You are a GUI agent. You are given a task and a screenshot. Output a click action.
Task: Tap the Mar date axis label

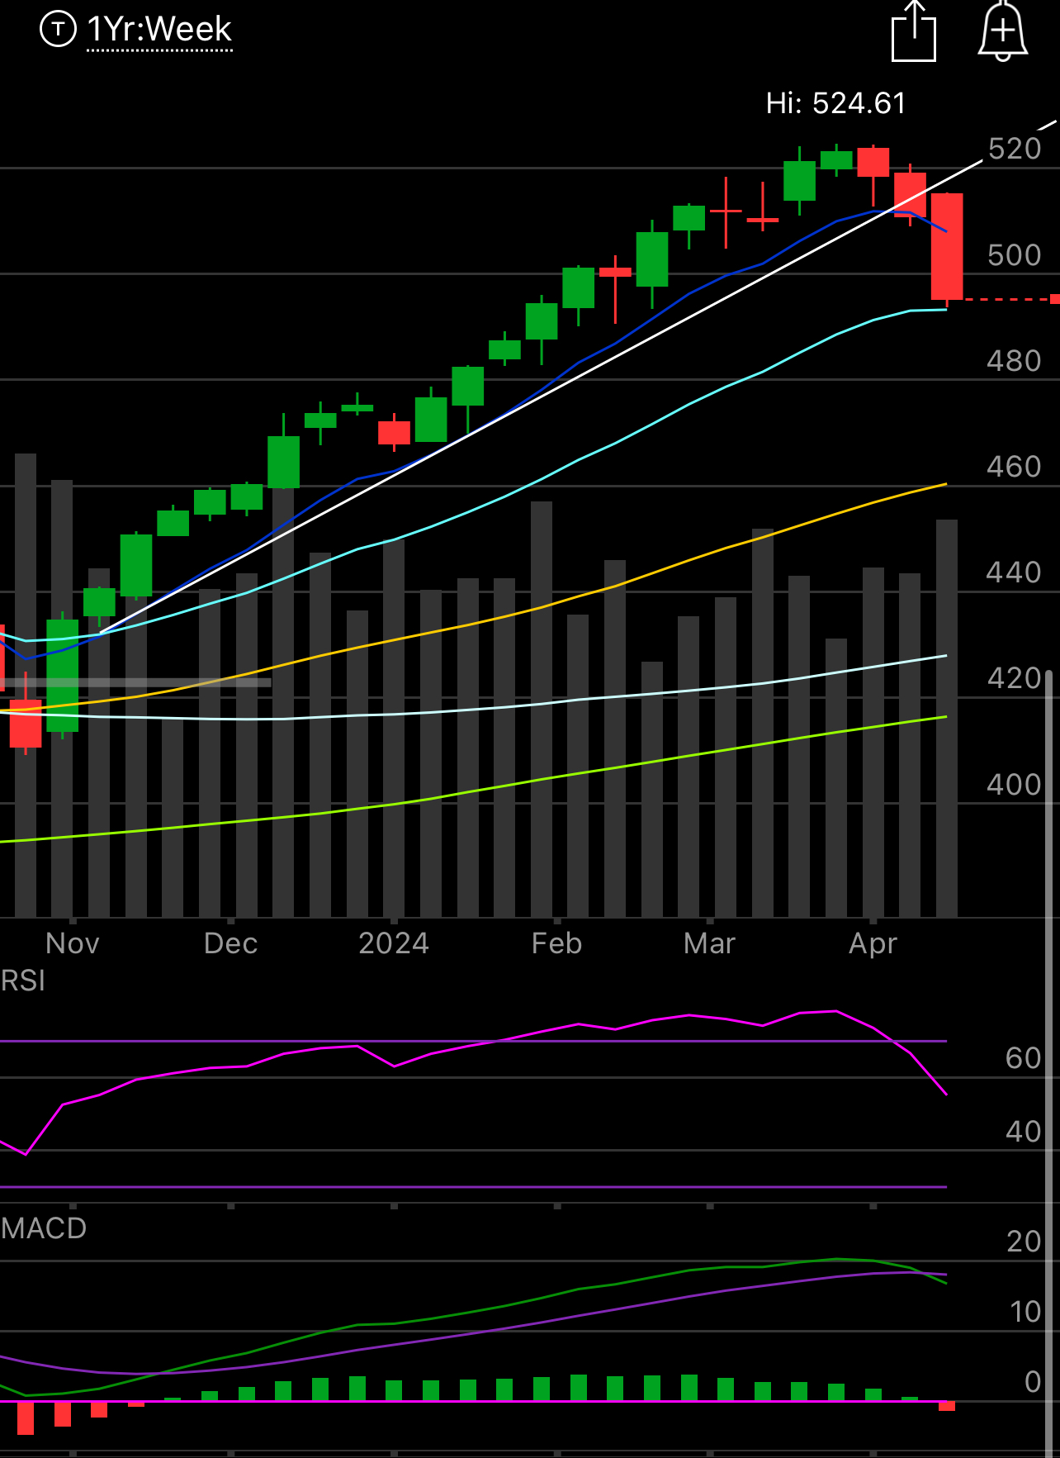point(710,943)
